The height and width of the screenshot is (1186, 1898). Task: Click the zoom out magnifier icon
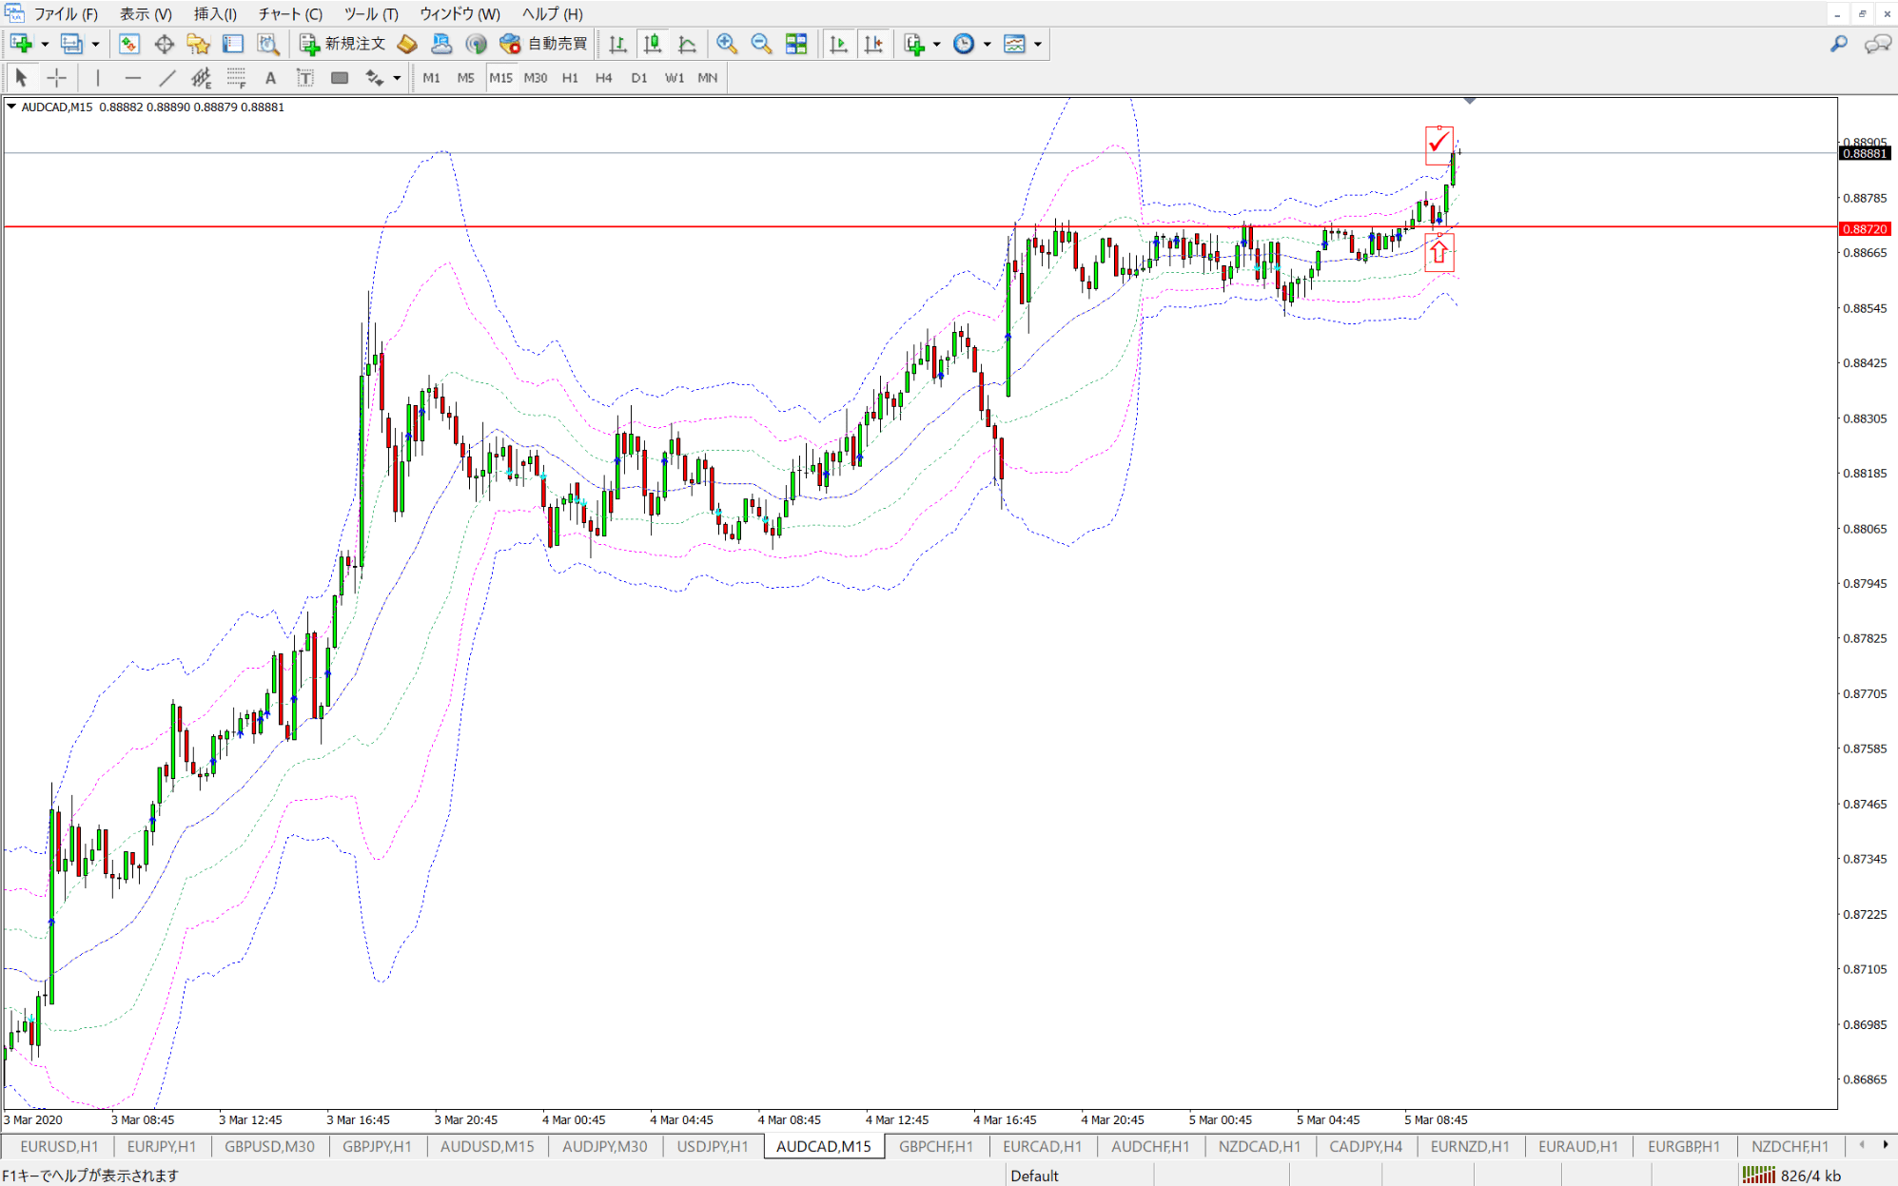pos(761,44)
